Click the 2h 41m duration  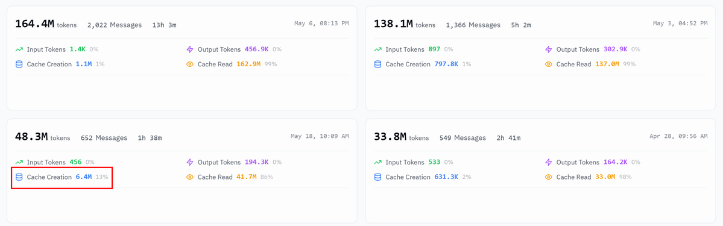pos(508,138)
